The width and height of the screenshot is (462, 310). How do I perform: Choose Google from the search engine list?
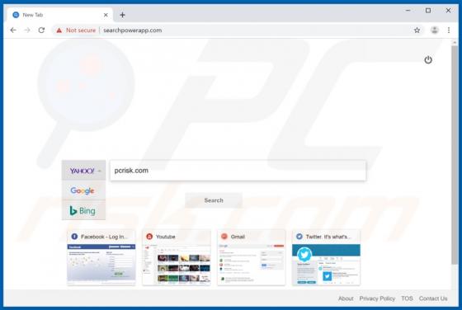click(x=83, y=190)
